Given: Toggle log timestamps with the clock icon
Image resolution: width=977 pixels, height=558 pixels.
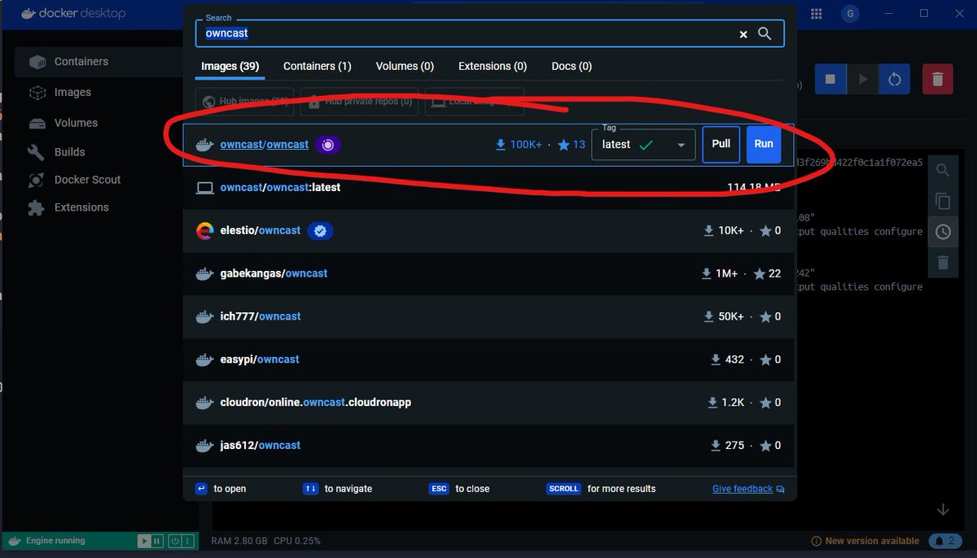Looking at the screenshot, I should tap(943, 232).
